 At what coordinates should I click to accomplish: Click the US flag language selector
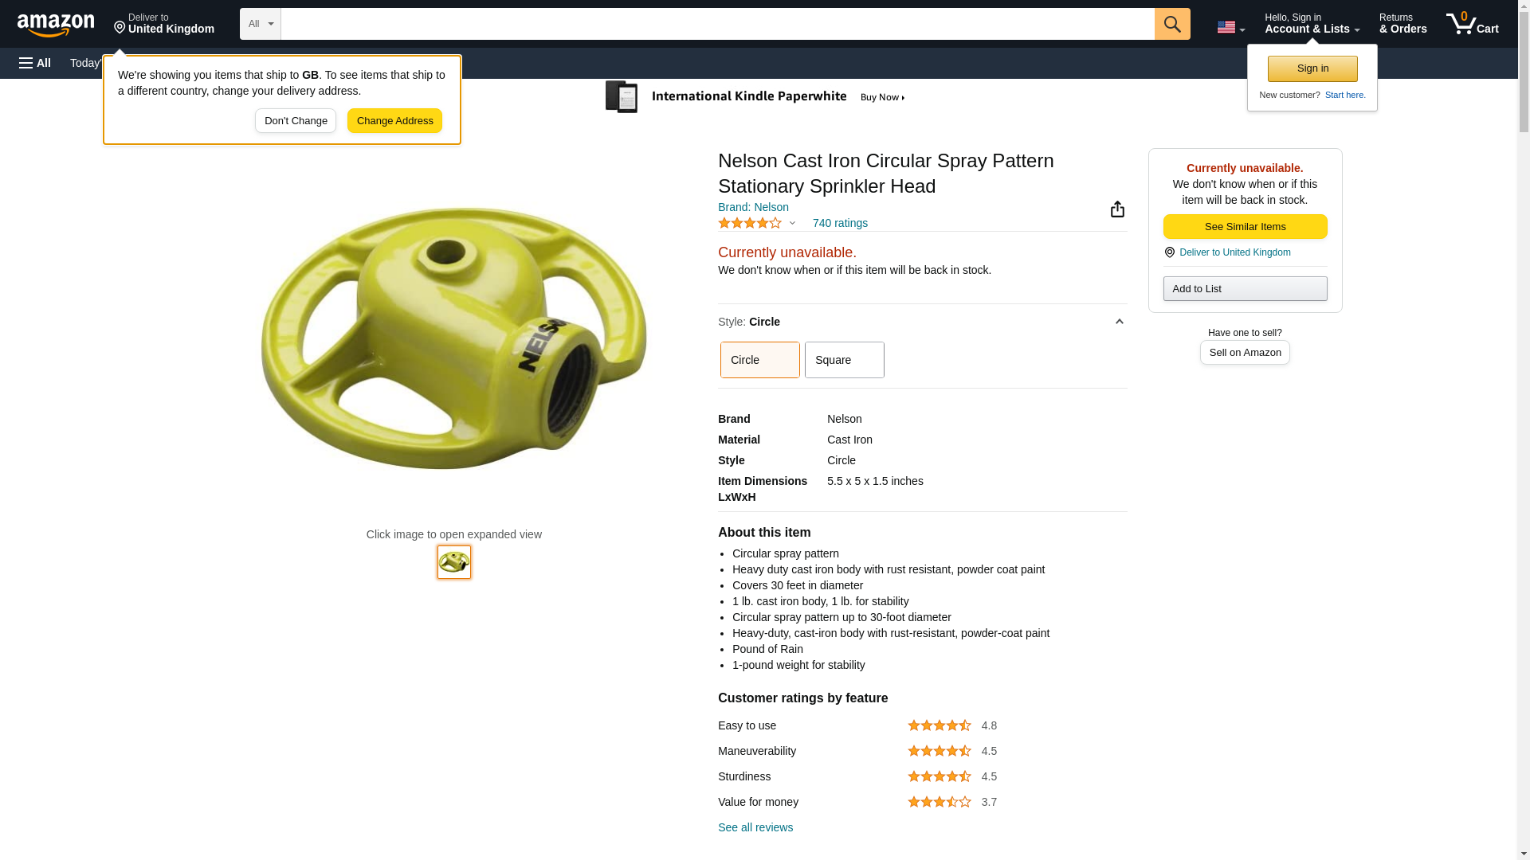[1230, 27]
